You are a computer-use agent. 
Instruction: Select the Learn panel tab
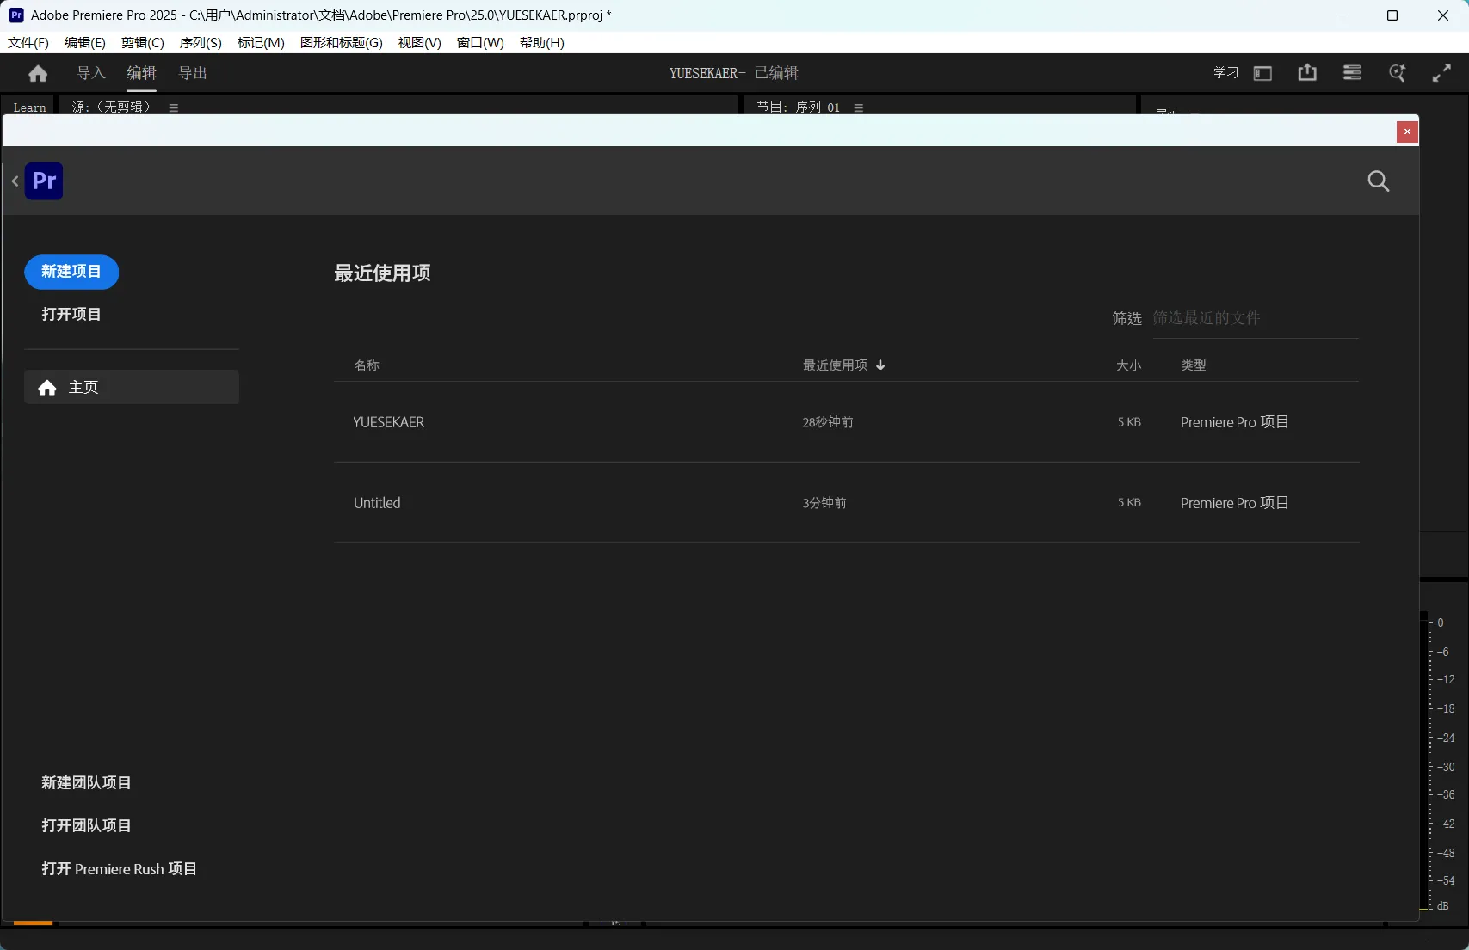(x=29, y=107)
